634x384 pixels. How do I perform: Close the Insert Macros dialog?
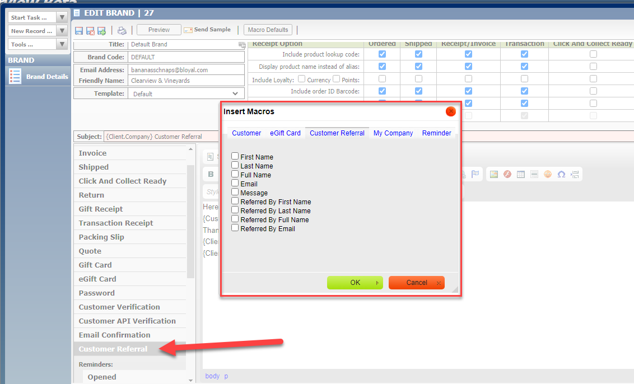(x=450, y=111)
